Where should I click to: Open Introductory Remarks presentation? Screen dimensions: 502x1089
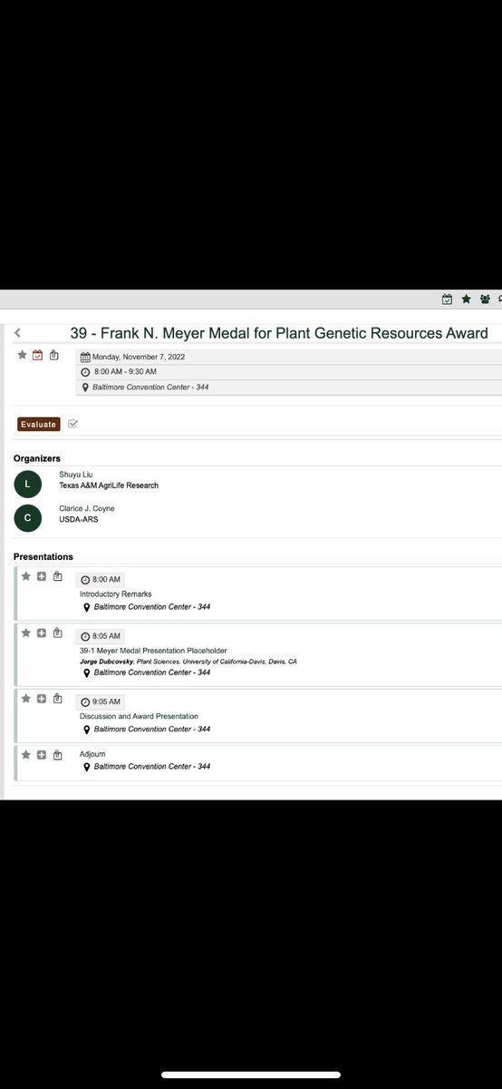(116, 594)
